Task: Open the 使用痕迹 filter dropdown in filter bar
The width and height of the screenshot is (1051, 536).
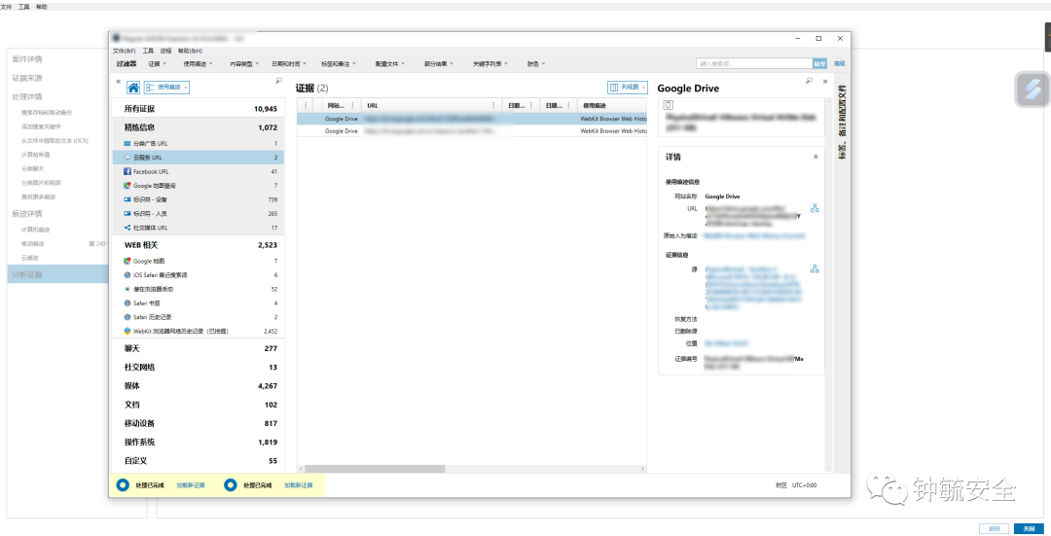Action: [x=198, y=63]
